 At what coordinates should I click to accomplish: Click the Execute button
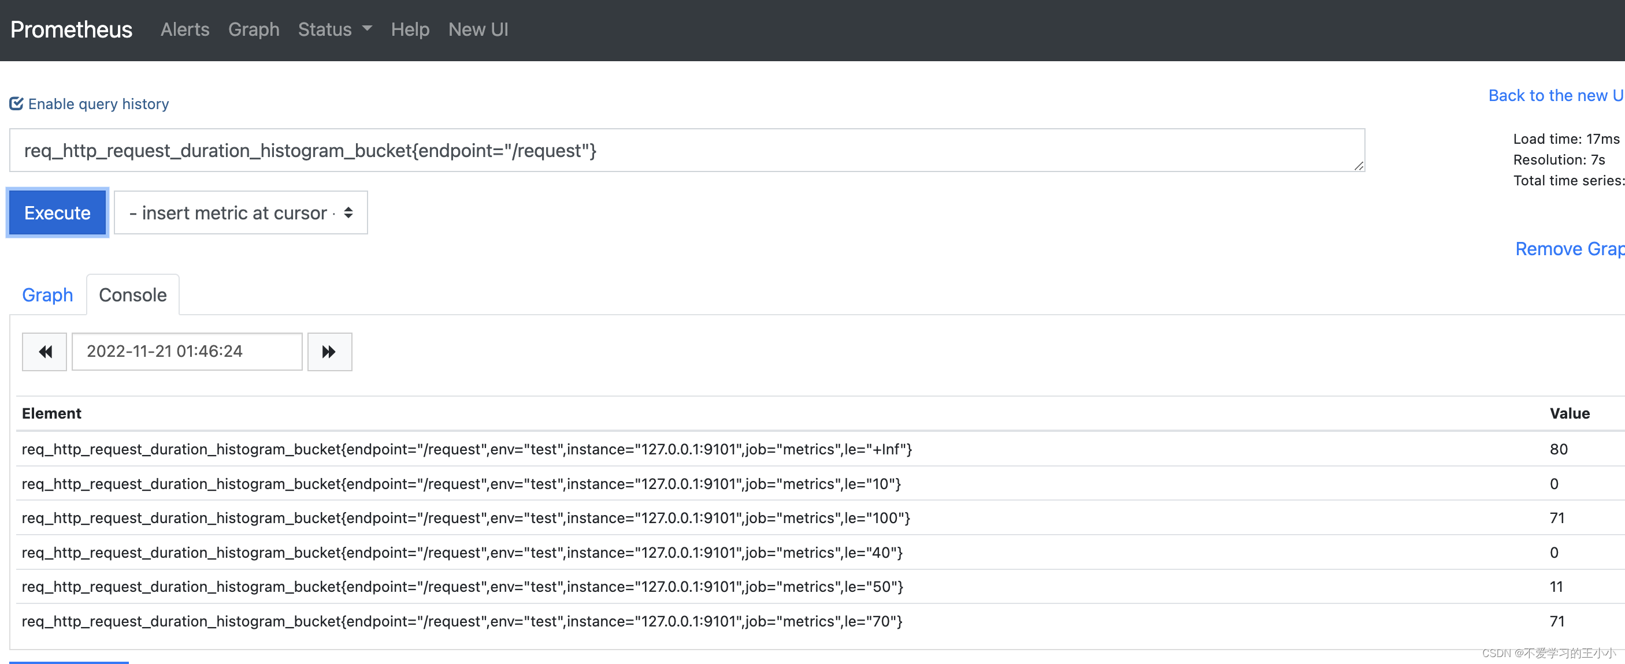tap(57, 212)
